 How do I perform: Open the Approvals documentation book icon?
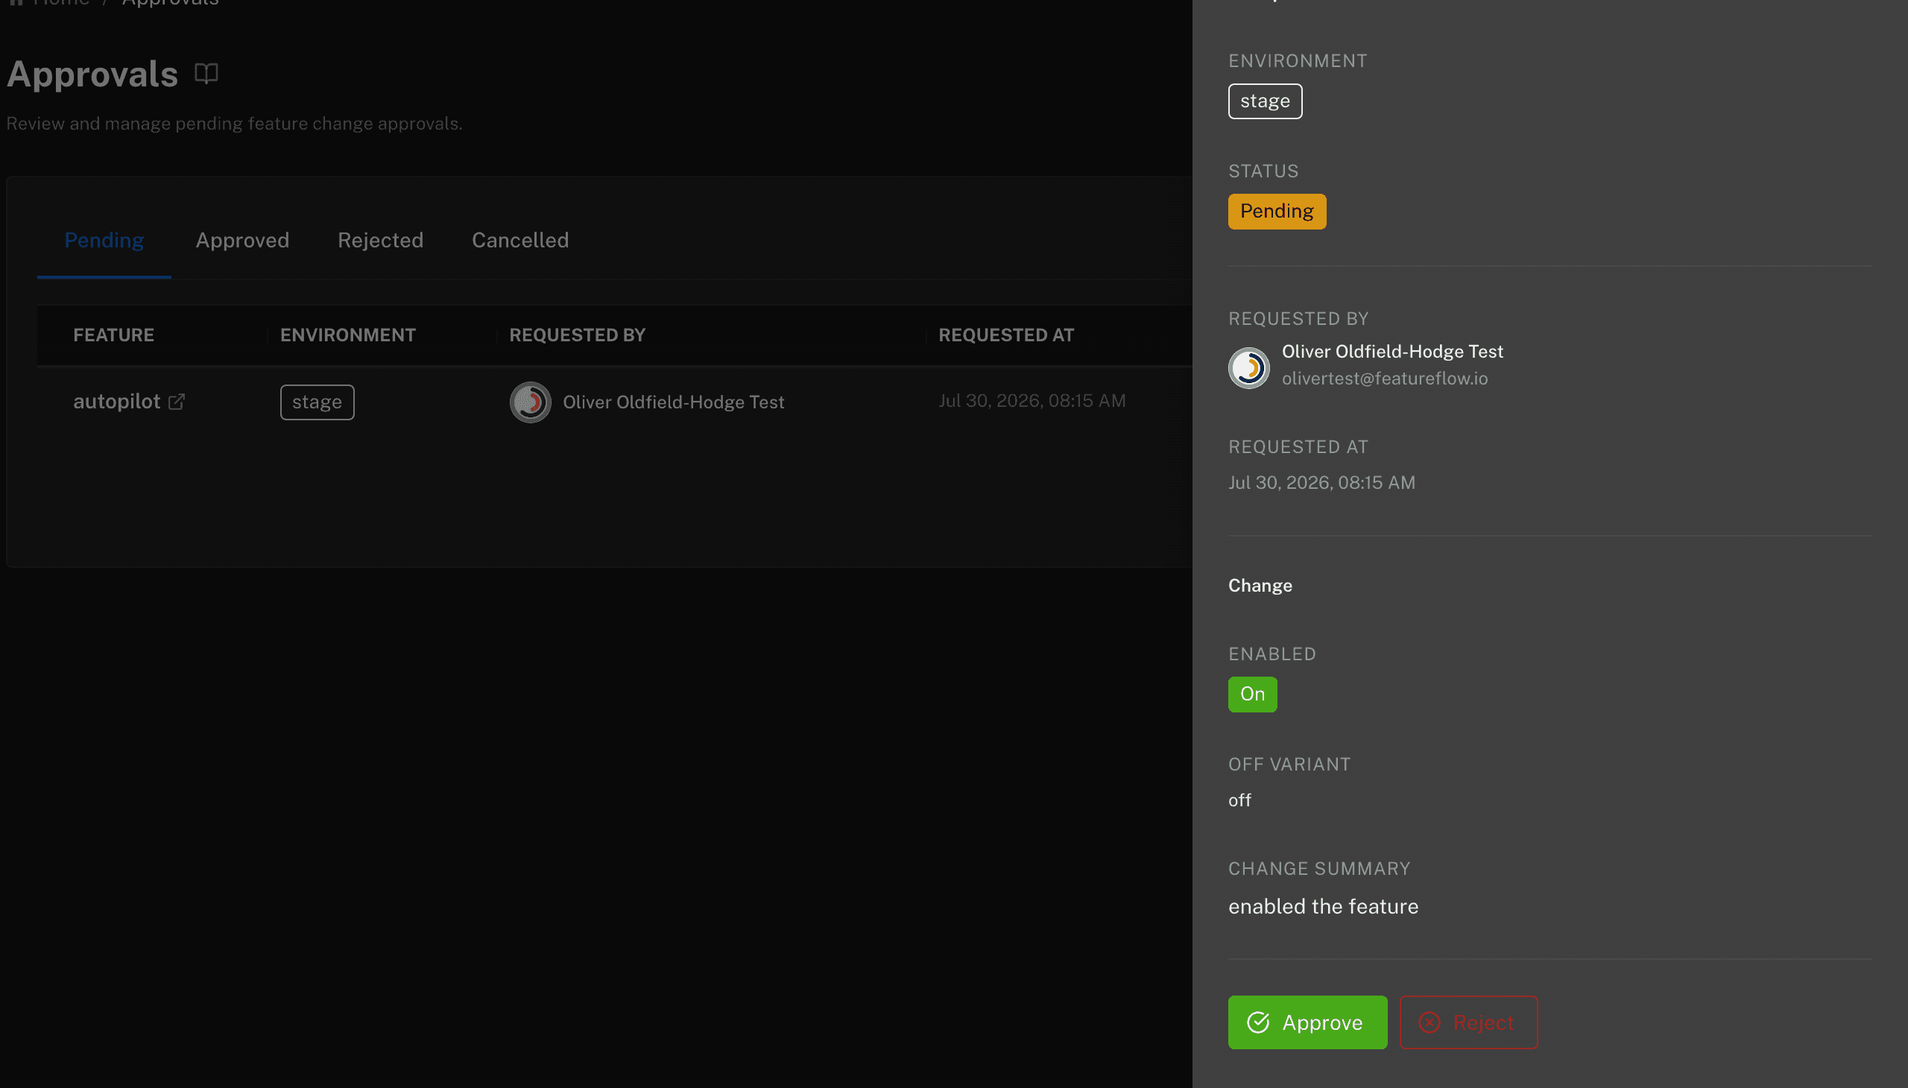pos(206,73)
